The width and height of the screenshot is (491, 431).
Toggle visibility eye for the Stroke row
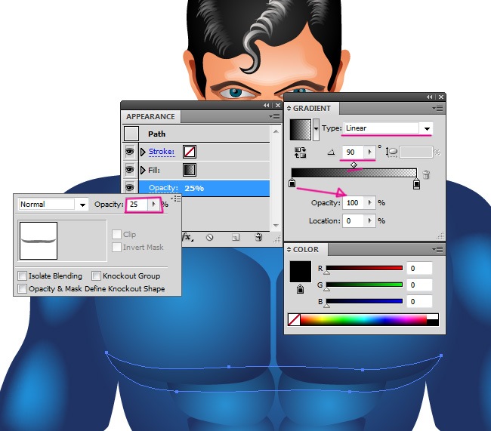(x=130, y=152)
